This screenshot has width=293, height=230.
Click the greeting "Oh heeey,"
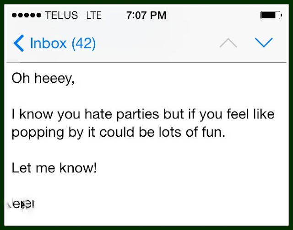[x=43, y=79]
